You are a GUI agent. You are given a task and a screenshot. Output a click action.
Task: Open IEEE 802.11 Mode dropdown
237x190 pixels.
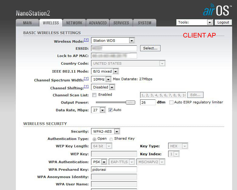point(105,71)
